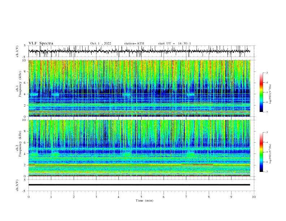Viewport: 286px width, 221px height.
Task: Click the "-3" label on ch.2 color scale
Action: (x=266, y=133)
